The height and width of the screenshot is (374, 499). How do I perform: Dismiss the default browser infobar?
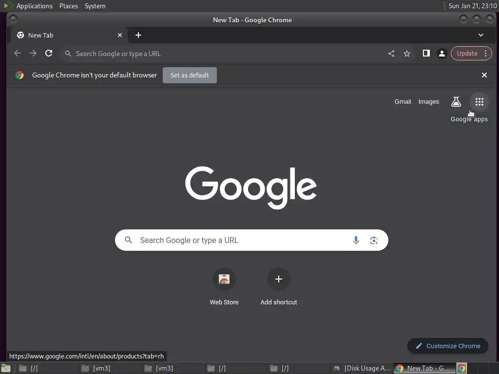(x=484, y=75)
